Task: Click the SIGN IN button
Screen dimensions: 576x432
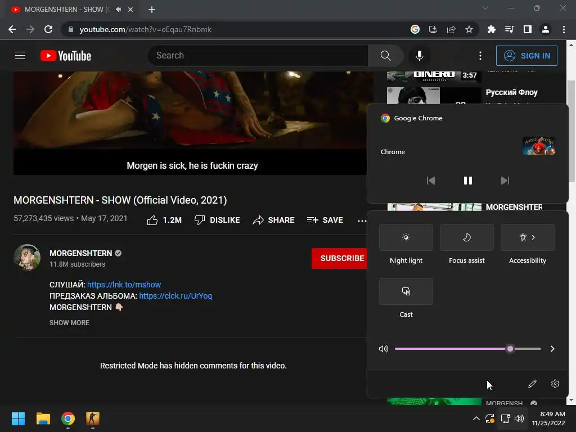Action: pyautogui.click(x=526, y=56)
